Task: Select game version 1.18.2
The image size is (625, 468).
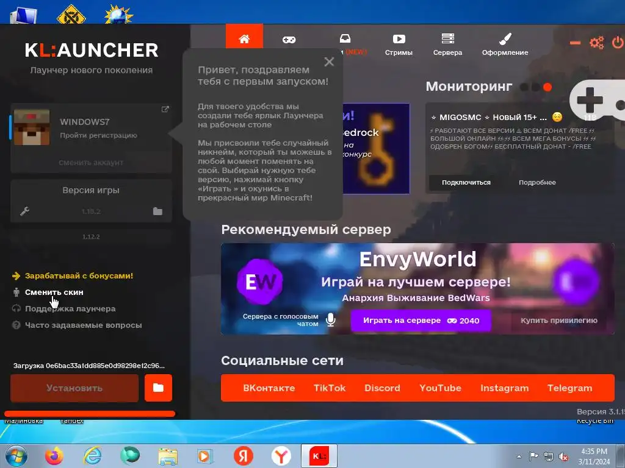Action: point(91,211)
